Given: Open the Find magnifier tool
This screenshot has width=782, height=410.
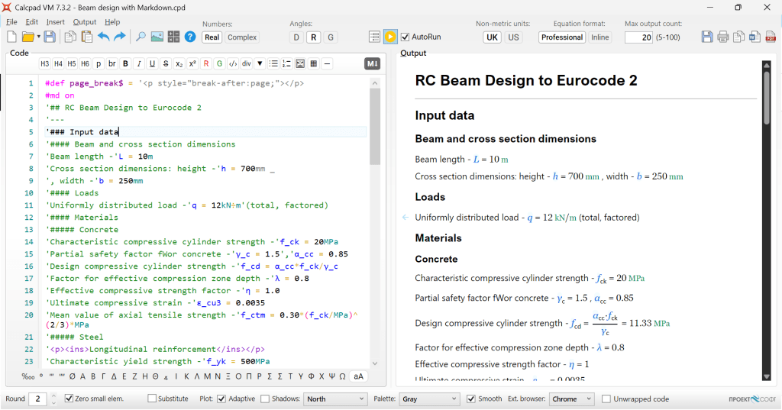Looking at the screenshot, I should tap(141, 37).
